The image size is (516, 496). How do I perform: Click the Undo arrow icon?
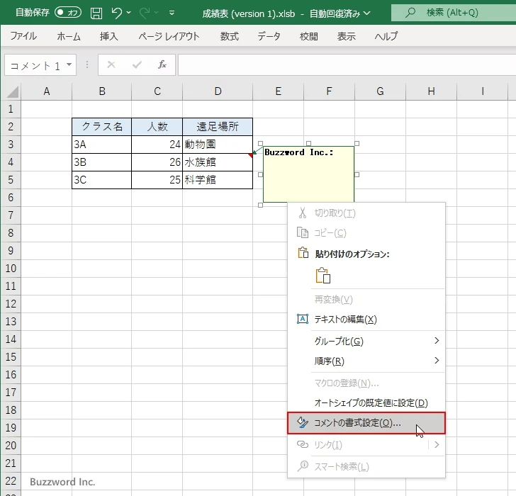pyautogui.click(x=116, y=13)
